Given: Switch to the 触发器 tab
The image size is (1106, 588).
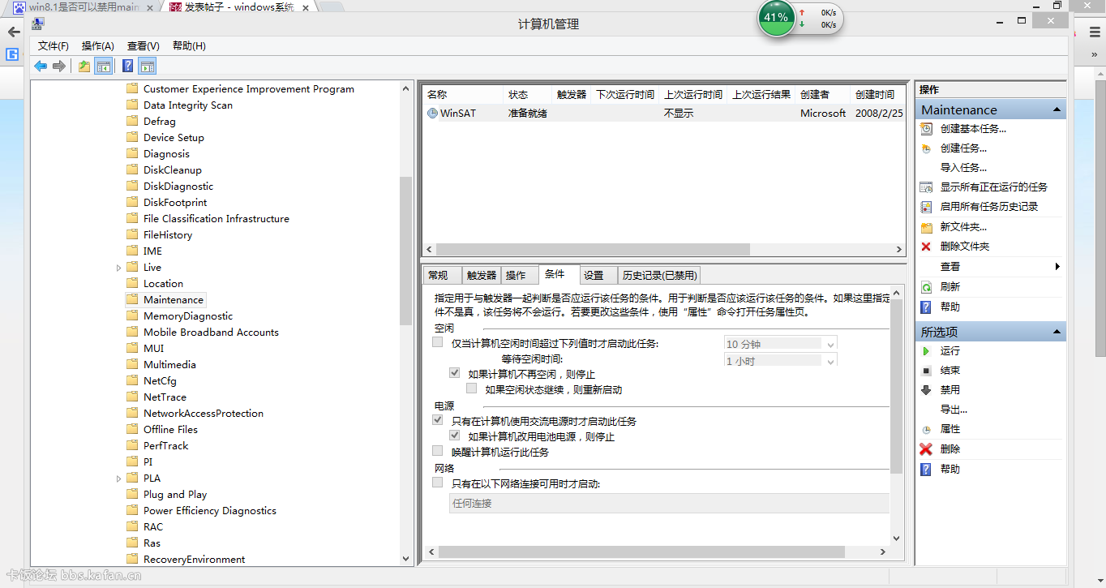Looking at the screenshot, I should tap(482, 275).
